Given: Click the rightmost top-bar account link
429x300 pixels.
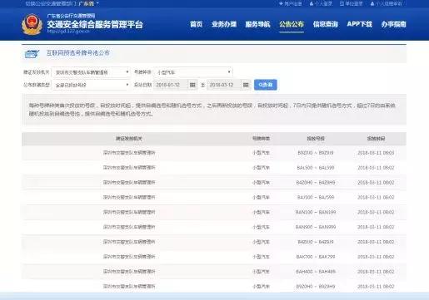Looking at the screenshot, I should 387,3.
